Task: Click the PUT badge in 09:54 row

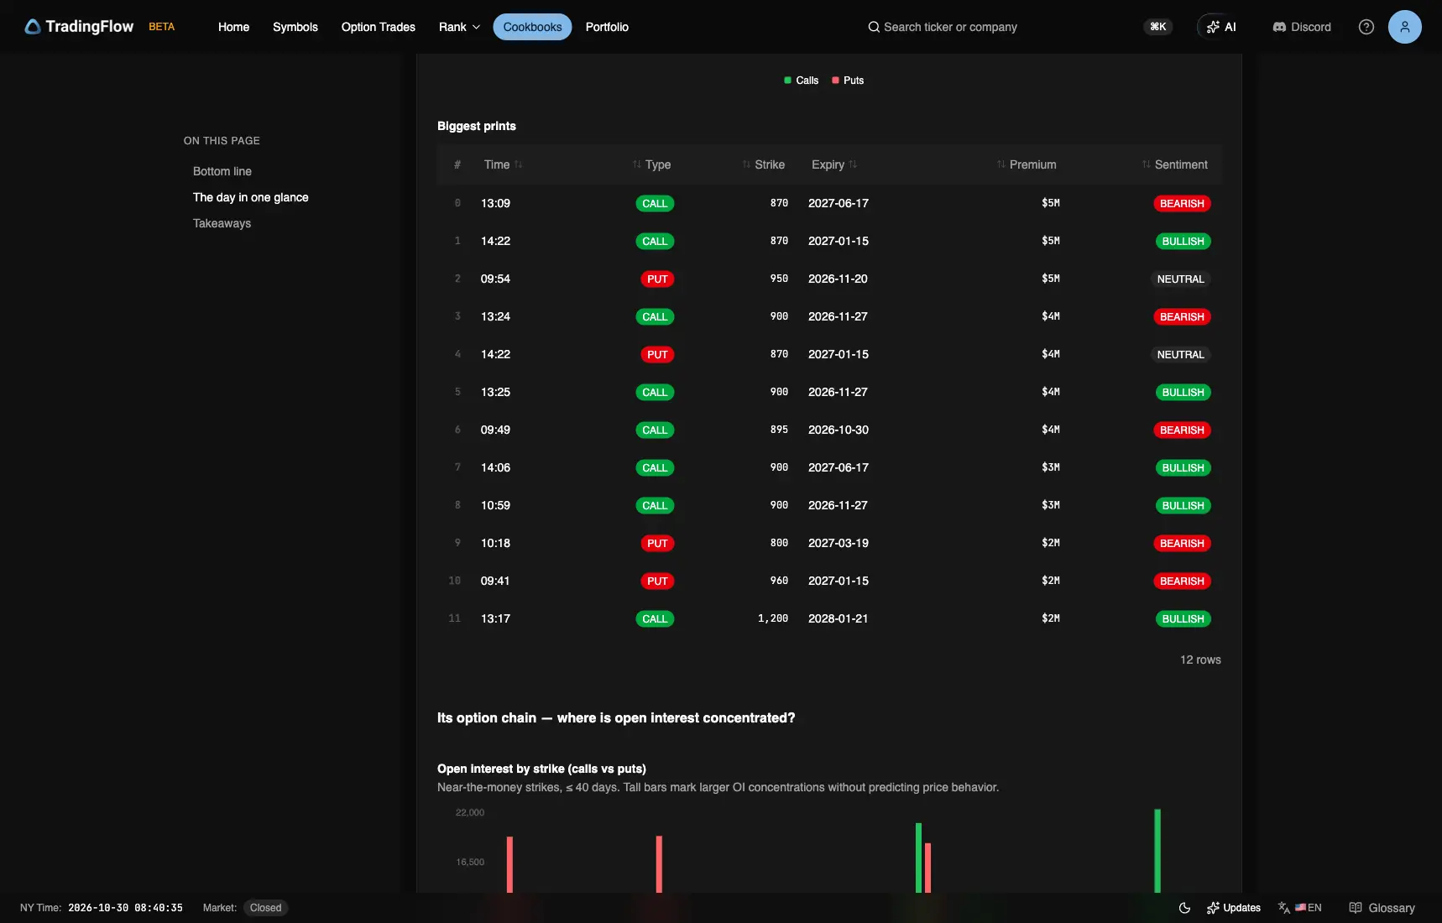Action: click(657, 279)
